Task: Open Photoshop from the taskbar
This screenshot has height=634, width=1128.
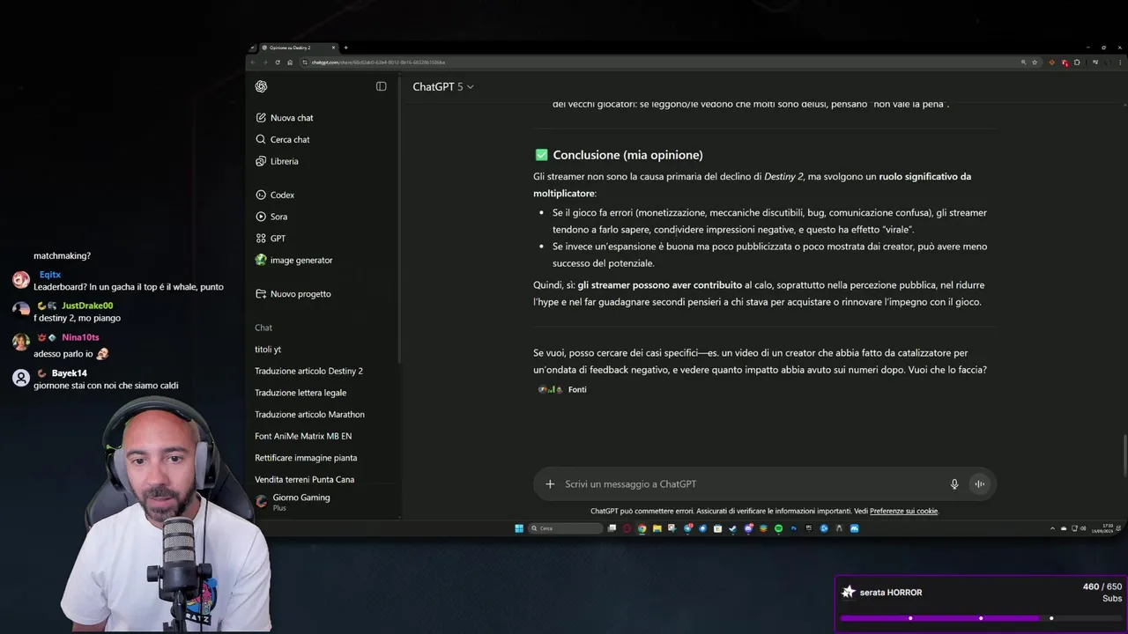Action: point(793,528)
